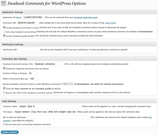Screen dimensions: 158x135
Task: Toggle Include Facebook JavaScript SDK checkbox
Action: pos(4,36)
